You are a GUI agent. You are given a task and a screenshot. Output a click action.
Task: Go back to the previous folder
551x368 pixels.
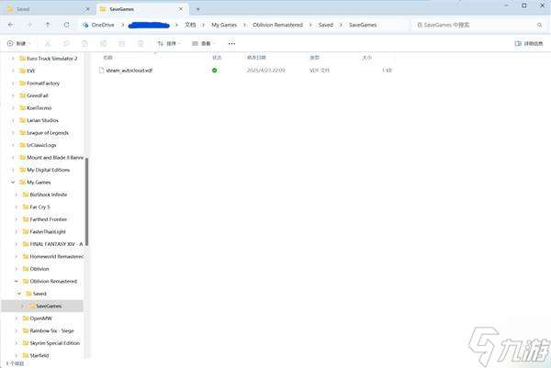click(x=10, y=25)
